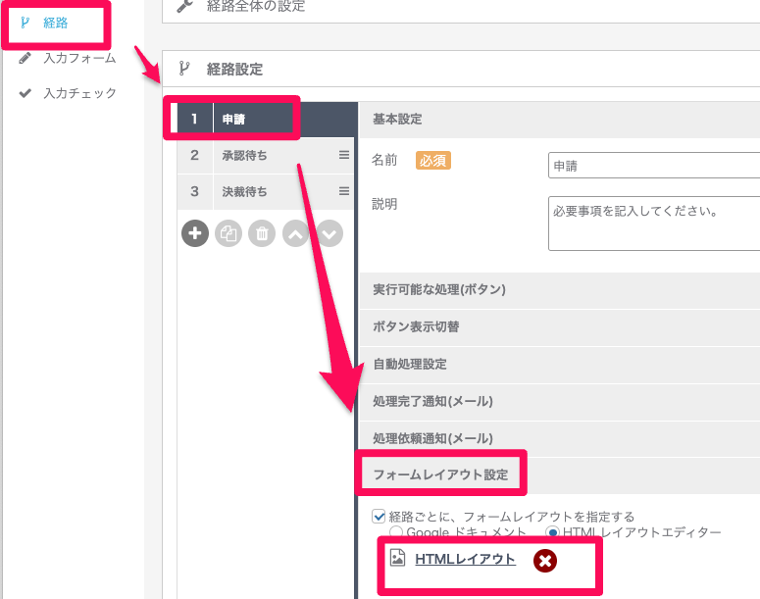Select the Google ドキュメント radio option
The height and width of the screenshot is (599, 760).
tap(395, 532)
